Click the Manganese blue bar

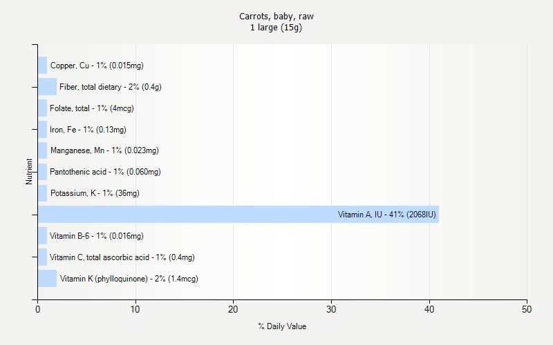(x=42, y=150)
